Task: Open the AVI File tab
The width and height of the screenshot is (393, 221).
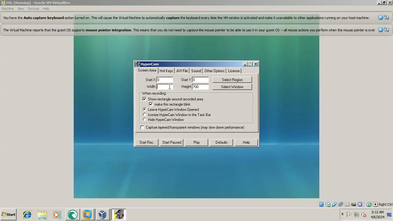Action: (x=182, y=71)
